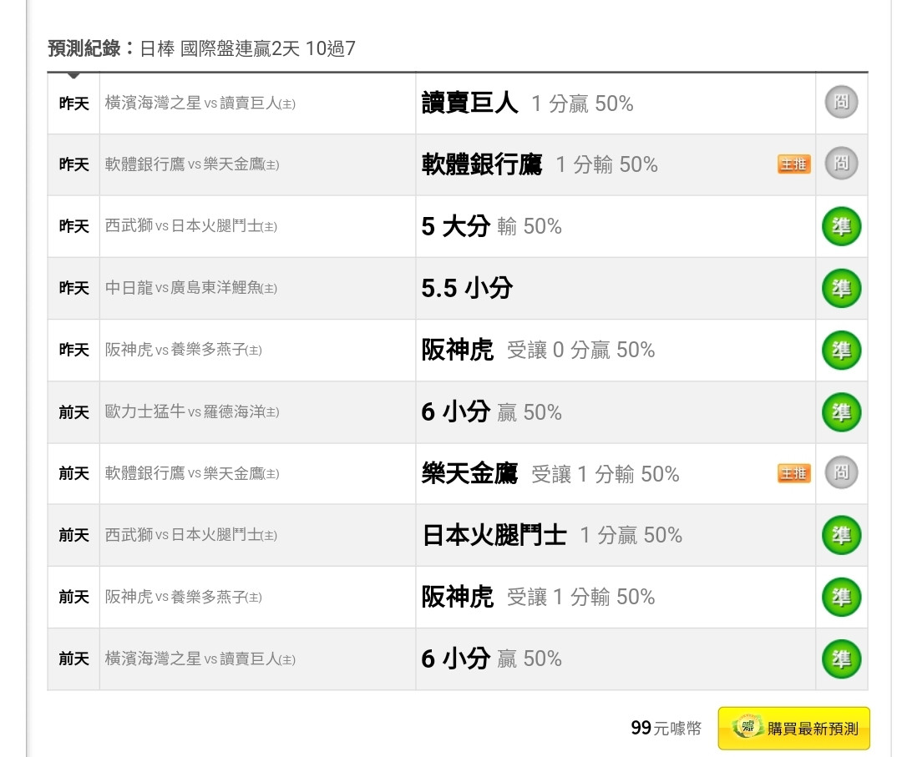
Task: Click green 準 icon in 5 大分 row
Action: click(x=841, y=226)
